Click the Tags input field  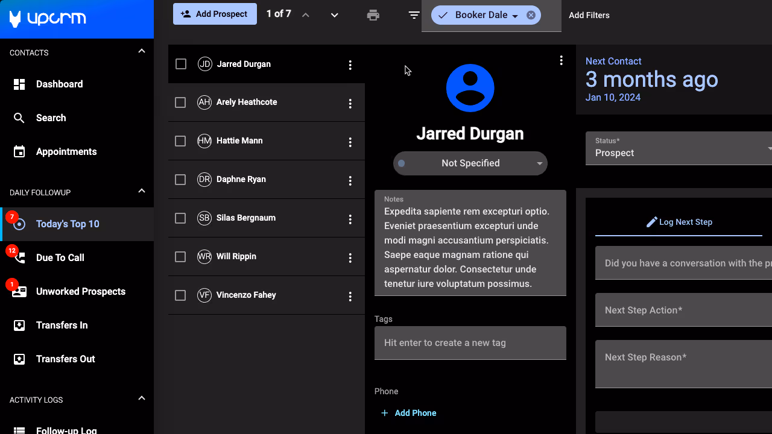[x=470, y=343]
